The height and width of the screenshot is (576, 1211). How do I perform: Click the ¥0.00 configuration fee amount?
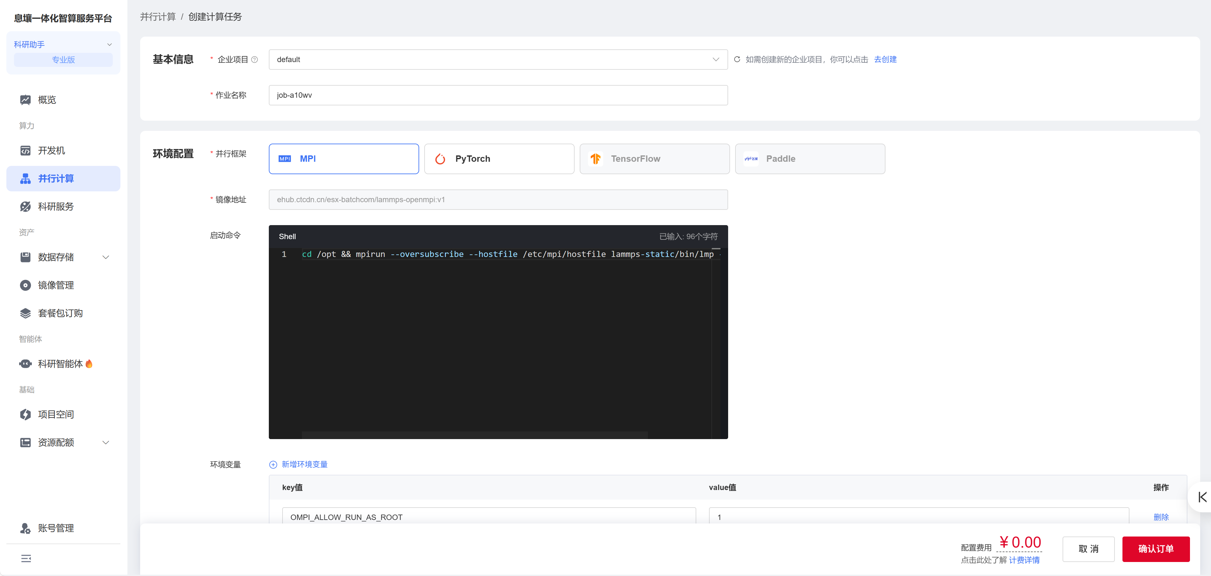[x=1020, y=542]
